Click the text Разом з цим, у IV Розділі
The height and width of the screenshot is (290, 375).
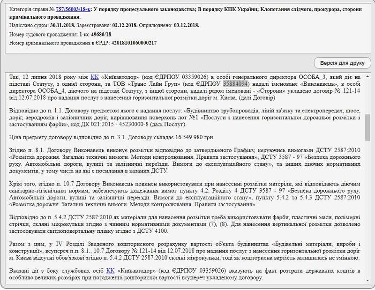click(x=45, y=244)
